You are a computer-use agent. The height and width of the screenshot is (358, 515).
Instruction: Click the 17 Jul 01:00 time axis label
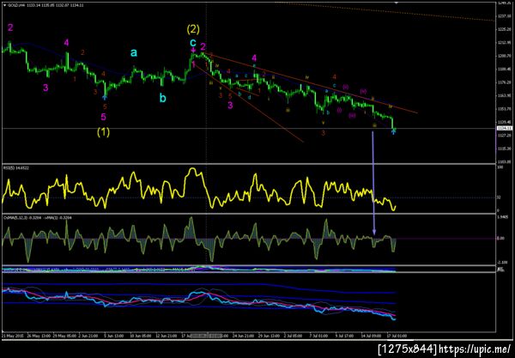pos(397,336)
